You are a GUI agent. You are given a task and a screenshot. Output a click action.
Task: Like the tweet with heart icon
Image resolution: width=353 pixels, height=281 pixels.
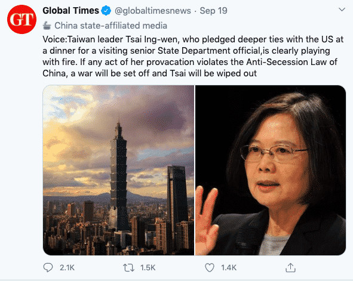(x=210, y=268)
